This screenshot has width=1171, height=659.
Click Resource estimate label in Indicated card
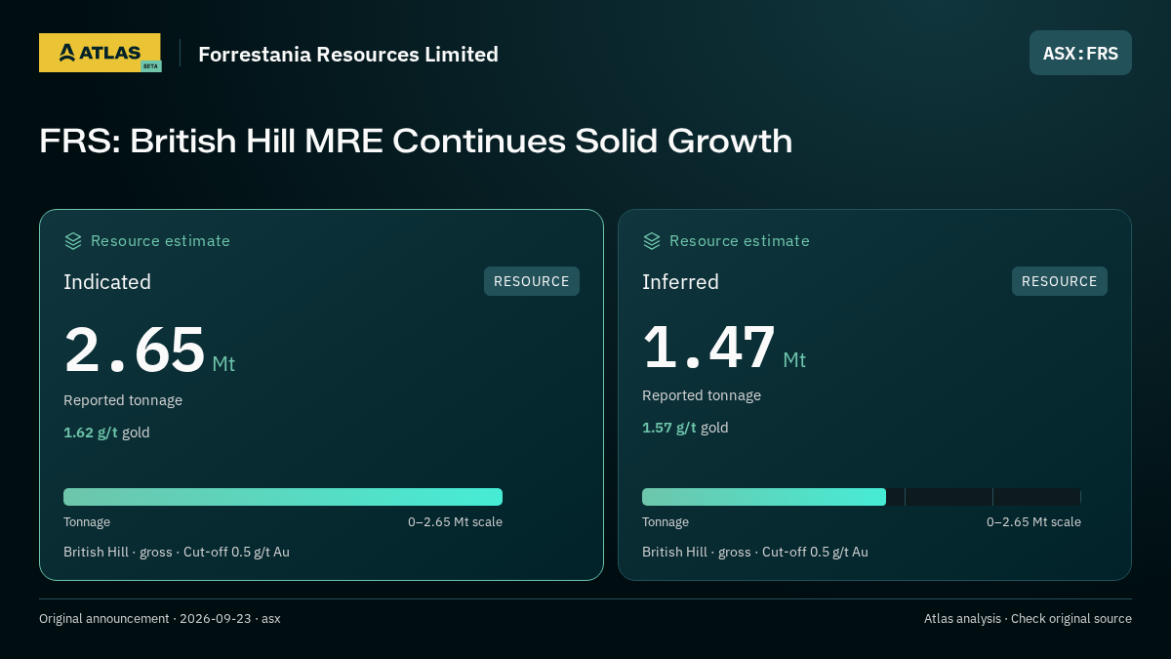click(160, 241)
